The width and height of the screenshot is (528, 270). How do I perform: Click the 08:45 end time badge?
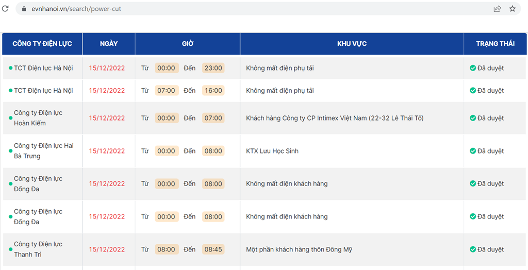coord(213,249)
